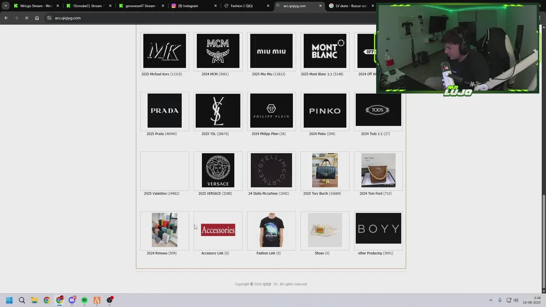Show hidden system tray icons

click(491, 300)
